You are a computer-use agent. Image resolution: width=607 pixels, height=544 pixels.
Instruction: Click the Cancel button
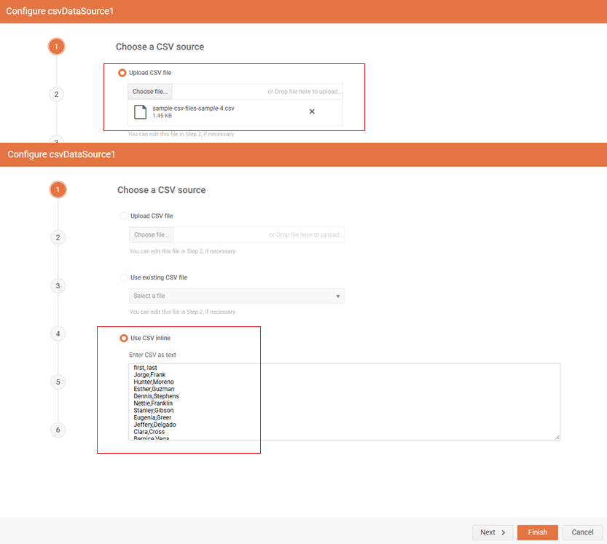(582, 532)
